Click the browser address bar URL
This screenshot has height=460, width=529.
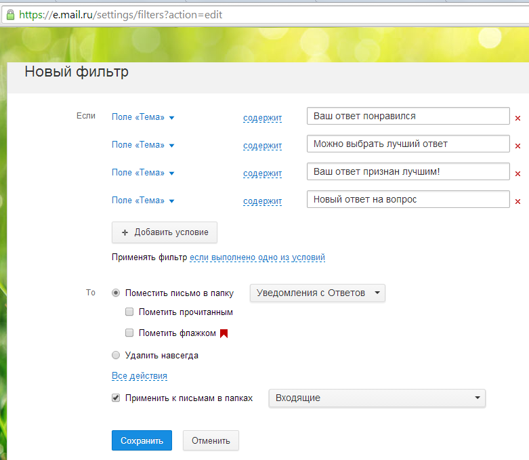point(121,15)
